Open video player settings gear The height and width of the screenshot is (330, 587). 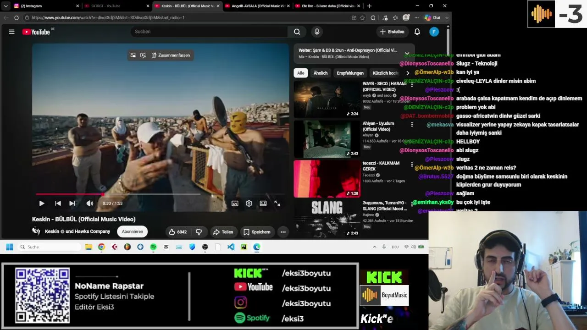pos(249,203)
